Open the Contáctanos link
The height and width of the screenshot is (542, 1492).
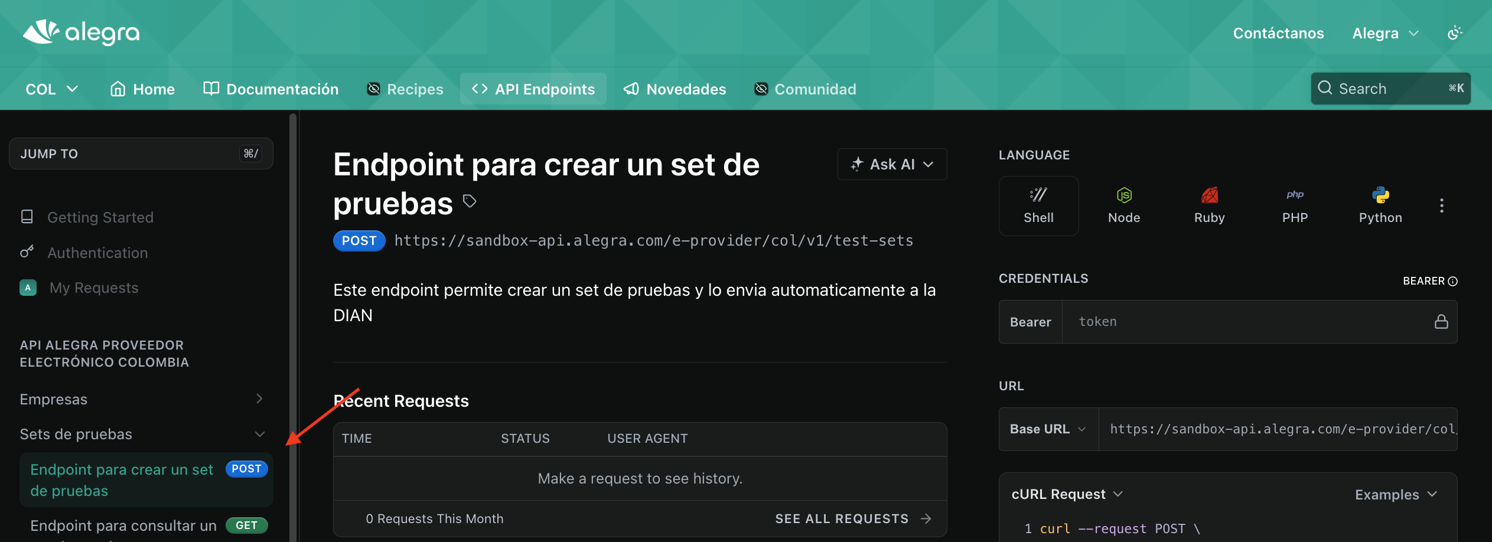pyautogui.click(x=1278, y=33)
